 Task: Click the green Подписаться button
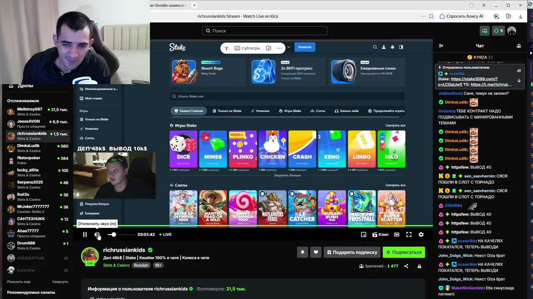click(404, 252)
